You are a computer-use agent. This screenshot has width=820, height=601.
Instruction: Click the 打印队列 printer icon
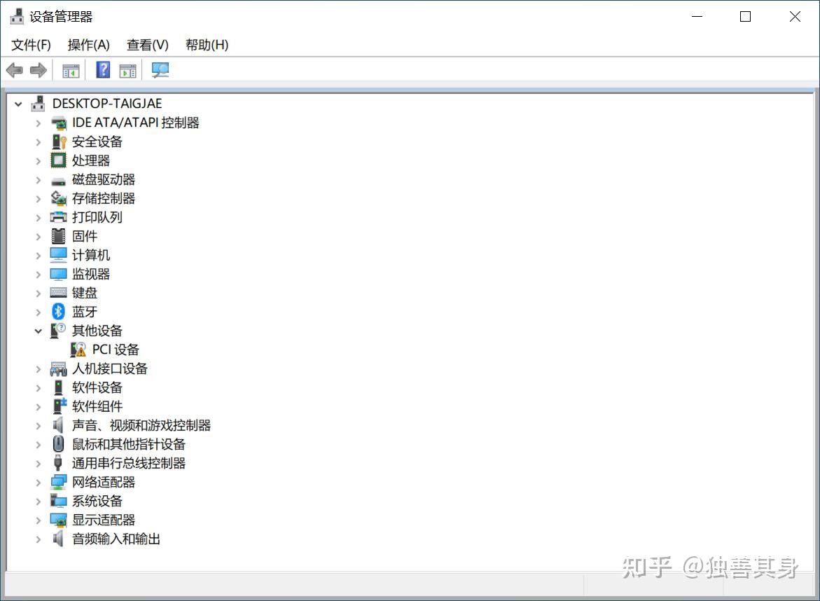point(59,217)
